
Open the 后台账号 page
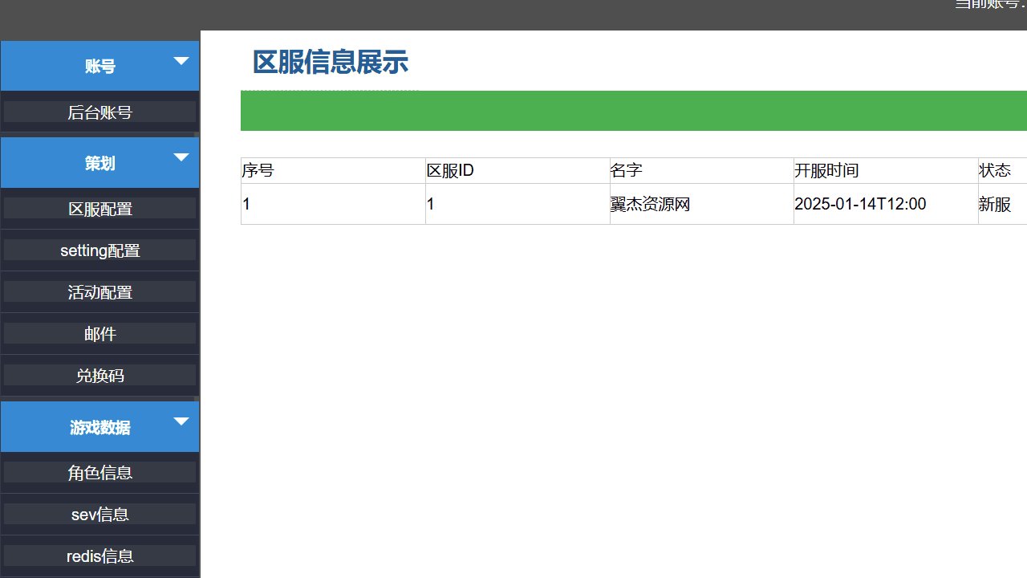click(99, 112)
